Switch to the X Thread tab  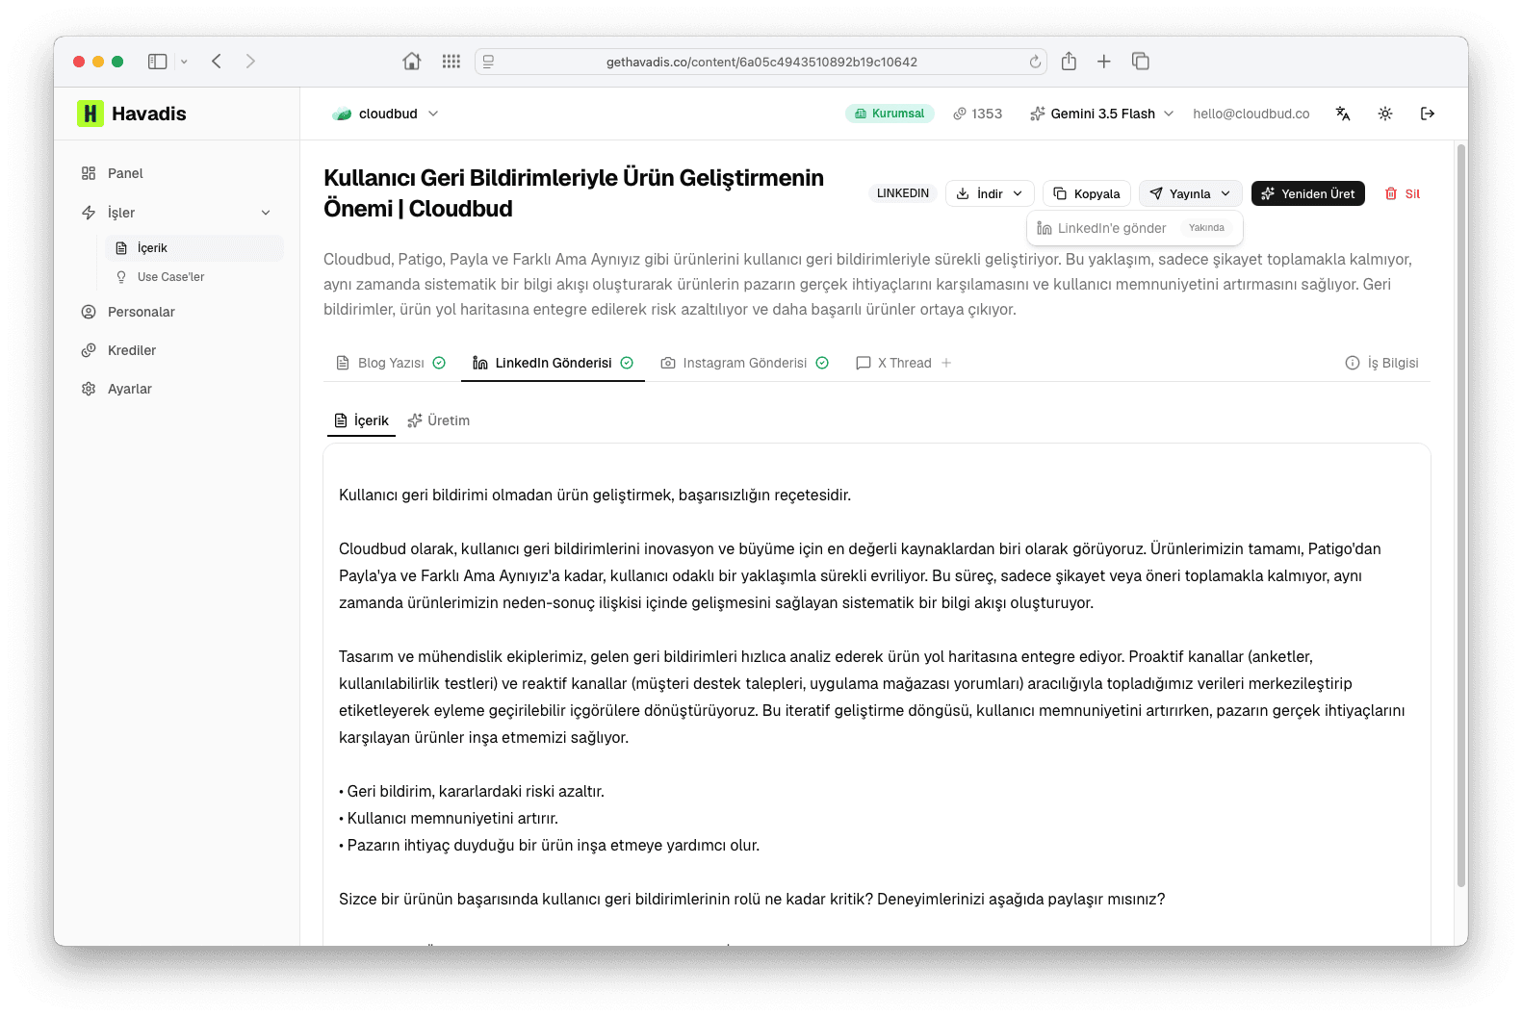tap(894, 363)
